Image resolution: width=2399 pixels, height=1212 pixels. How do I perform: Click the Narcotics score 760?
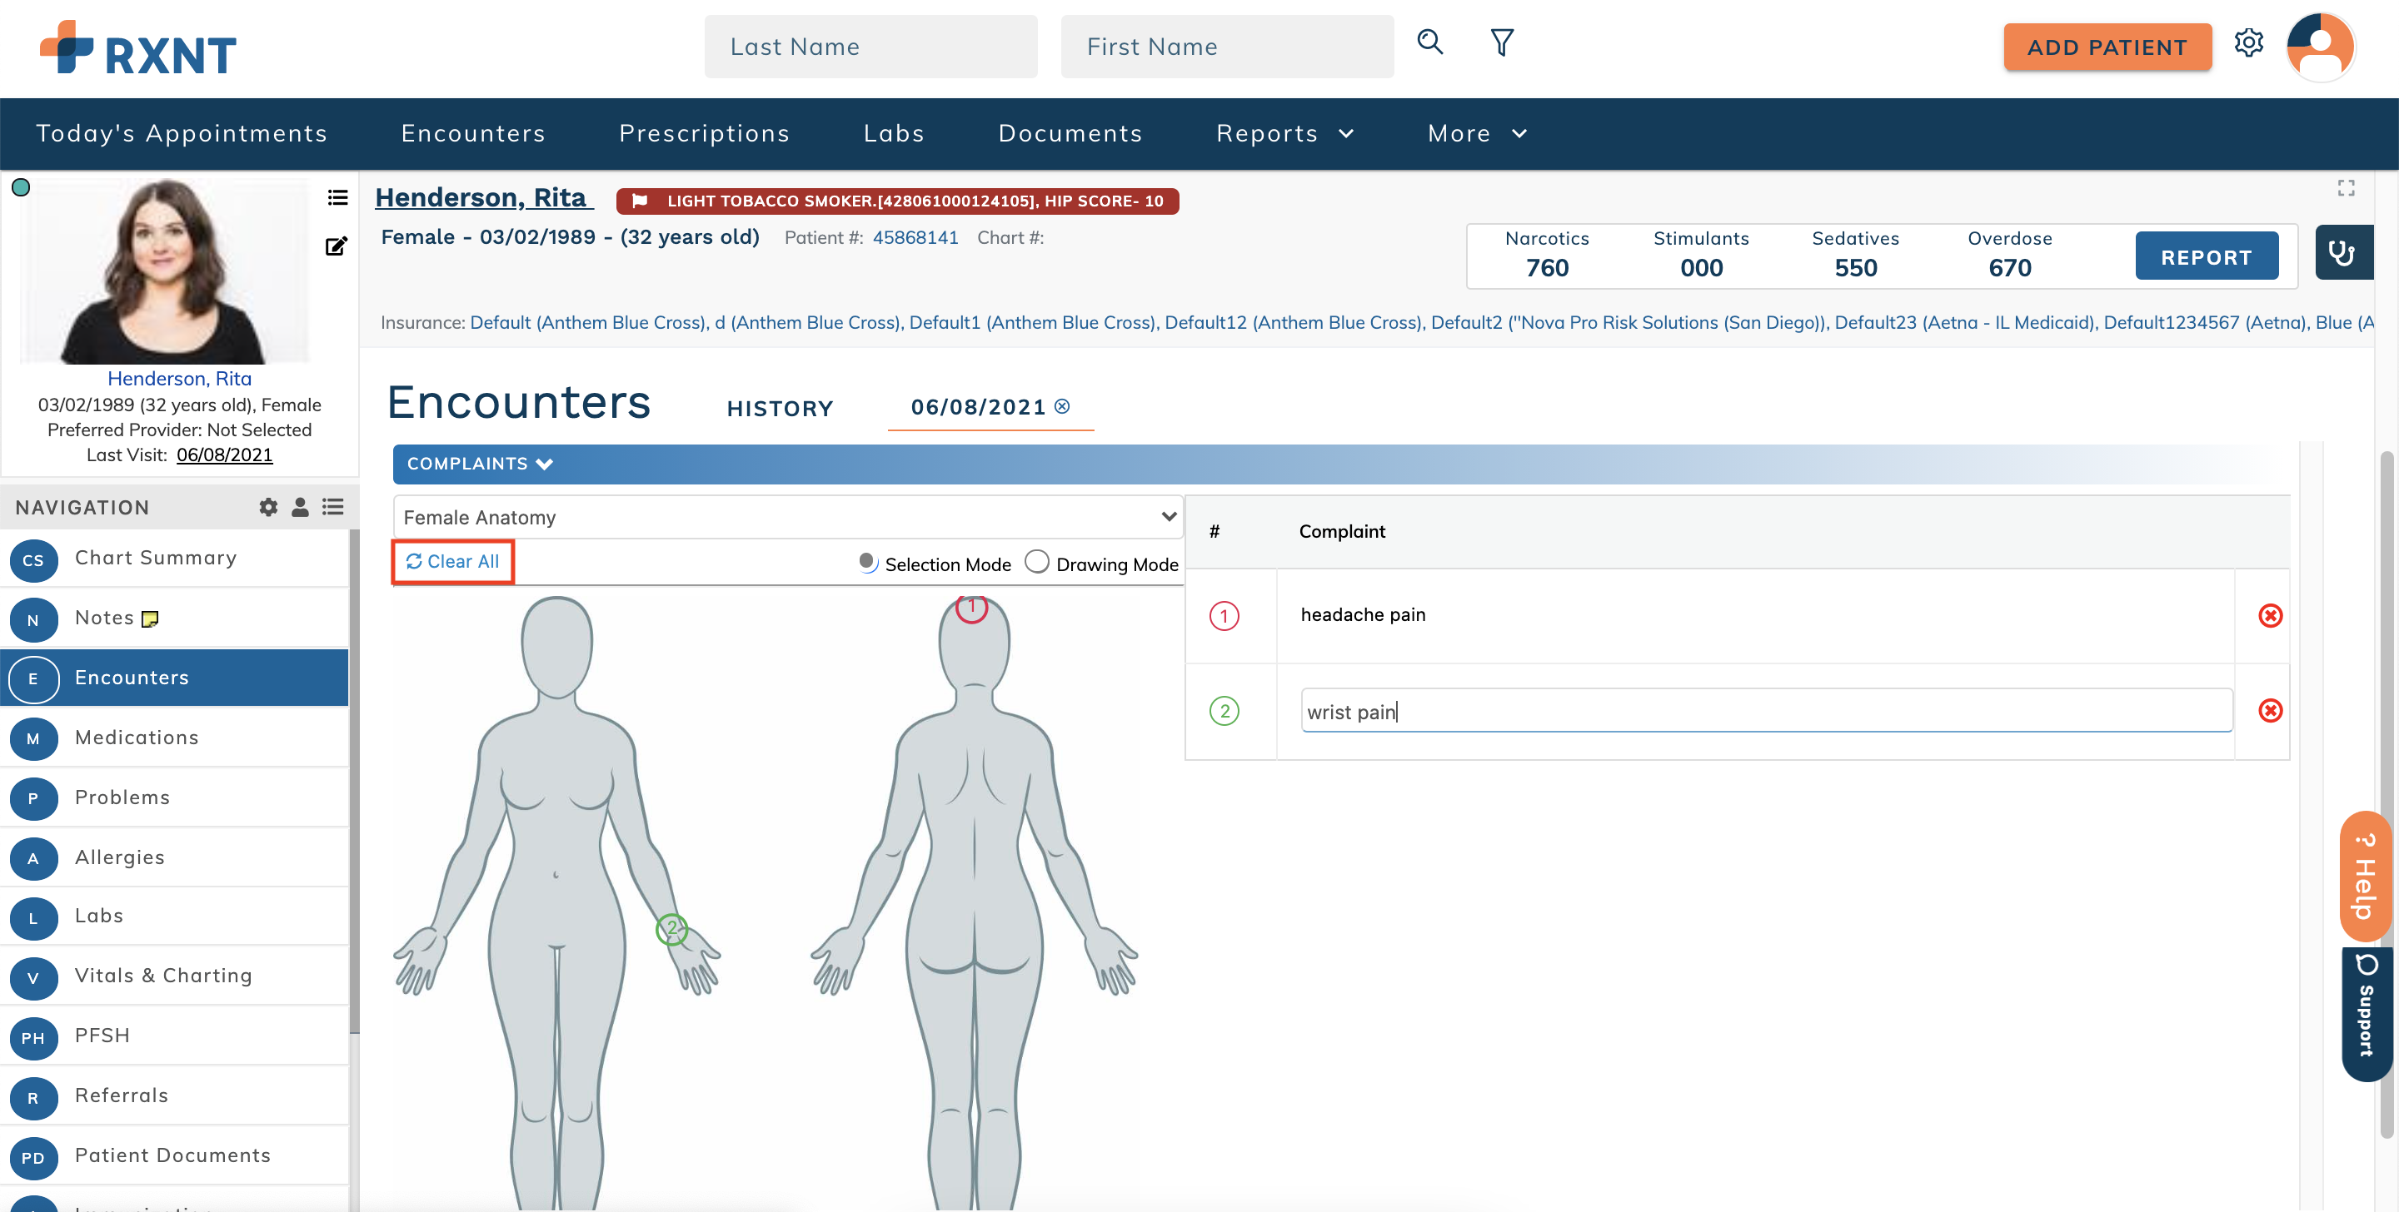pyautogui.click(x=1546, y=268)
